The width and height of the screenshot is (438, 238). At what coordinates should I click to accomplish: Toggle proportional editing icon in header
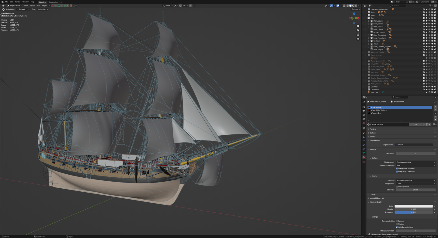[x=190, y=5]
